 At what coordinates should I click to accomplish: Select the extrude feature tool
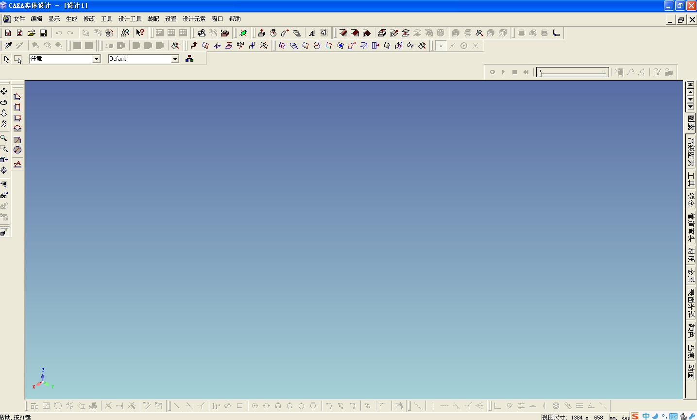point(261,33)
